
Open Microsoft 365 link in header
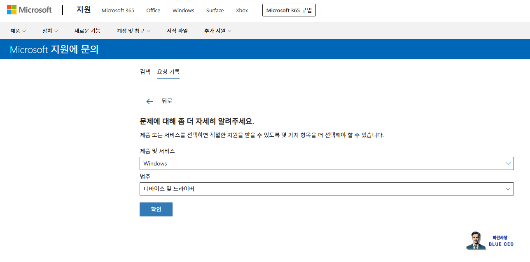pyautogui.click(x=118, y=11)
